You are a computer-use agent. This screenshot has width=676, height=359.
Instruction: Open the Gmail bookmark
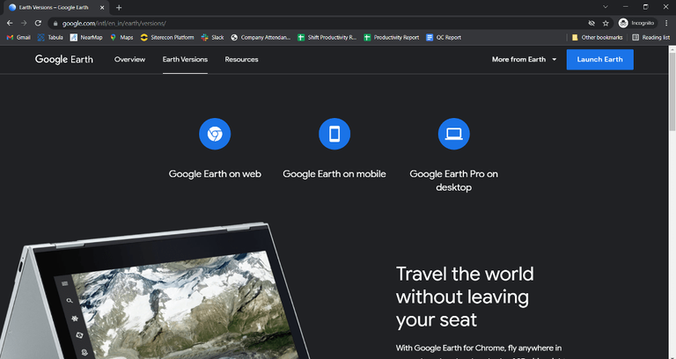click(18, 38)
